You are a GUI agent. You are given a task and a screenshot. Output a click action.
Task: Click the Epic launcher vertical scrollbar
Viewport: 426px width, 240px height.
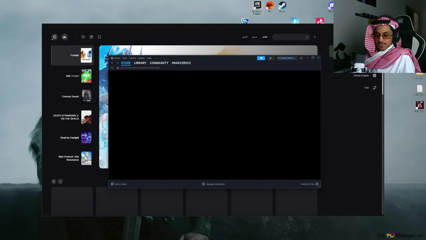(383, 83)
